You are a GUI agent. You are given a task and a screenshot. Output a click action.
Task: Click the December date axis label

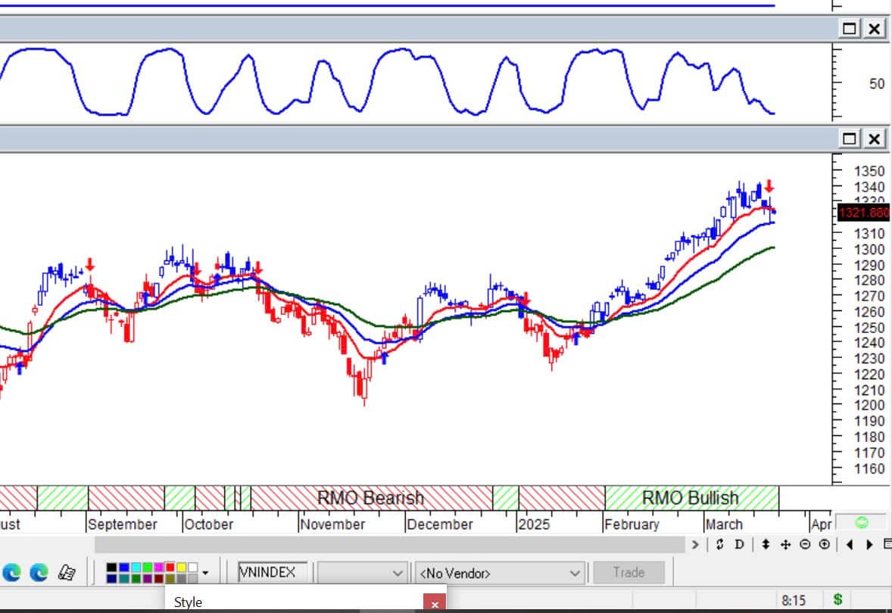coord(440,524)
